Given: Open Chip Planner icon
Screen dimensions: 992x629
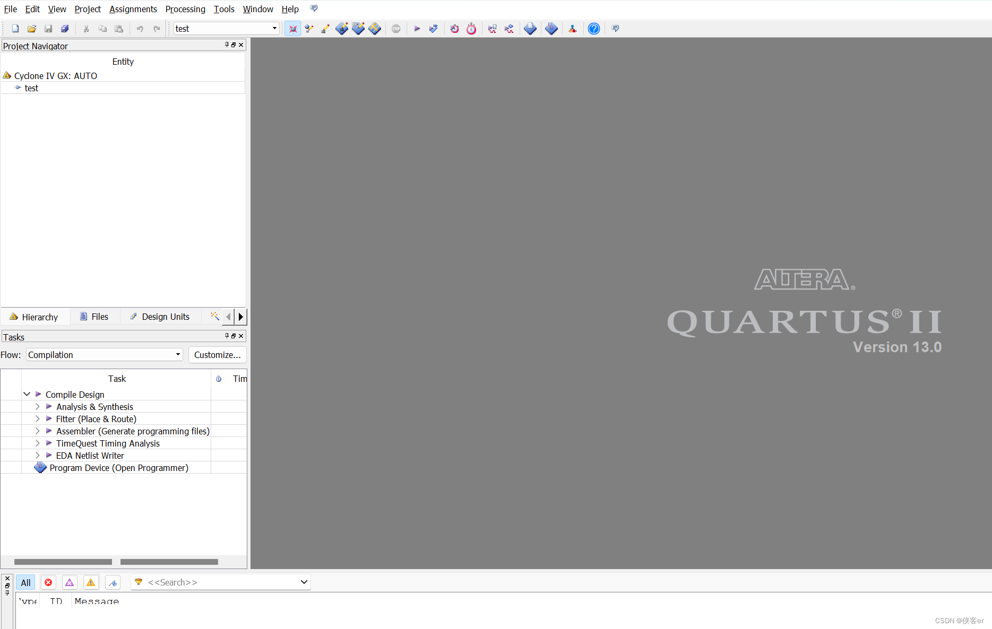Looking at the screenshot, I should (x=375, y=29).
